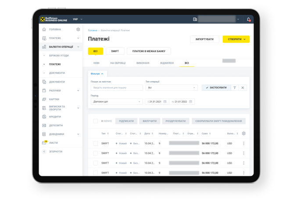Viewport: 300px width, 200px height.
Task: Open three-dot menu for first SWIFT row
Action: click(x=244, y=143)
